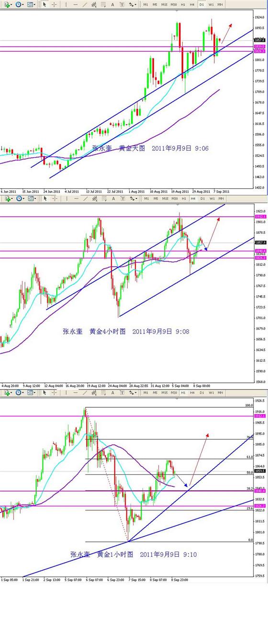Click 1826.3 magenta price label on 1-hour chart
Image resolution: width=268 pixels, height=622 pixels.
tap(261, 506)
